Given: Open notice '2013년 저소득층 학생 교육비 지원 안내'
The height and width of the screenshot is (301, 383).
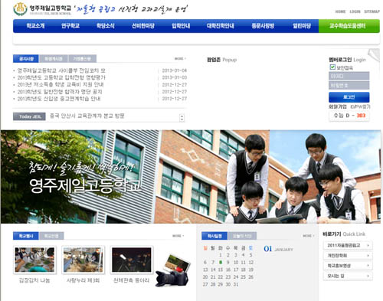Looking at the screenshot, I should (x=61, y=84).
